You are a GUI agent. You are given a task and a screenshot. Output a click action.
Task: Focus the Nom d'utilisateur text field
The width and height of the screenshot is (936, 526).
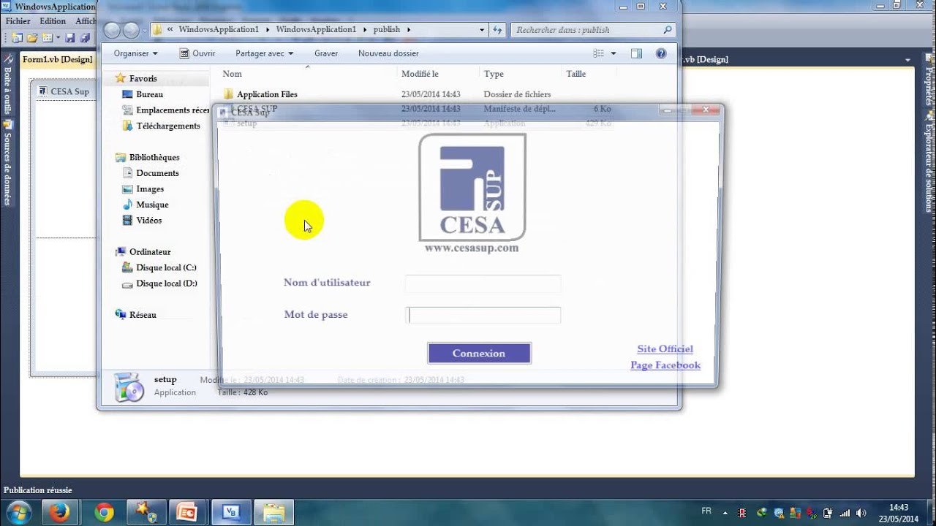[x=483, y=283]
